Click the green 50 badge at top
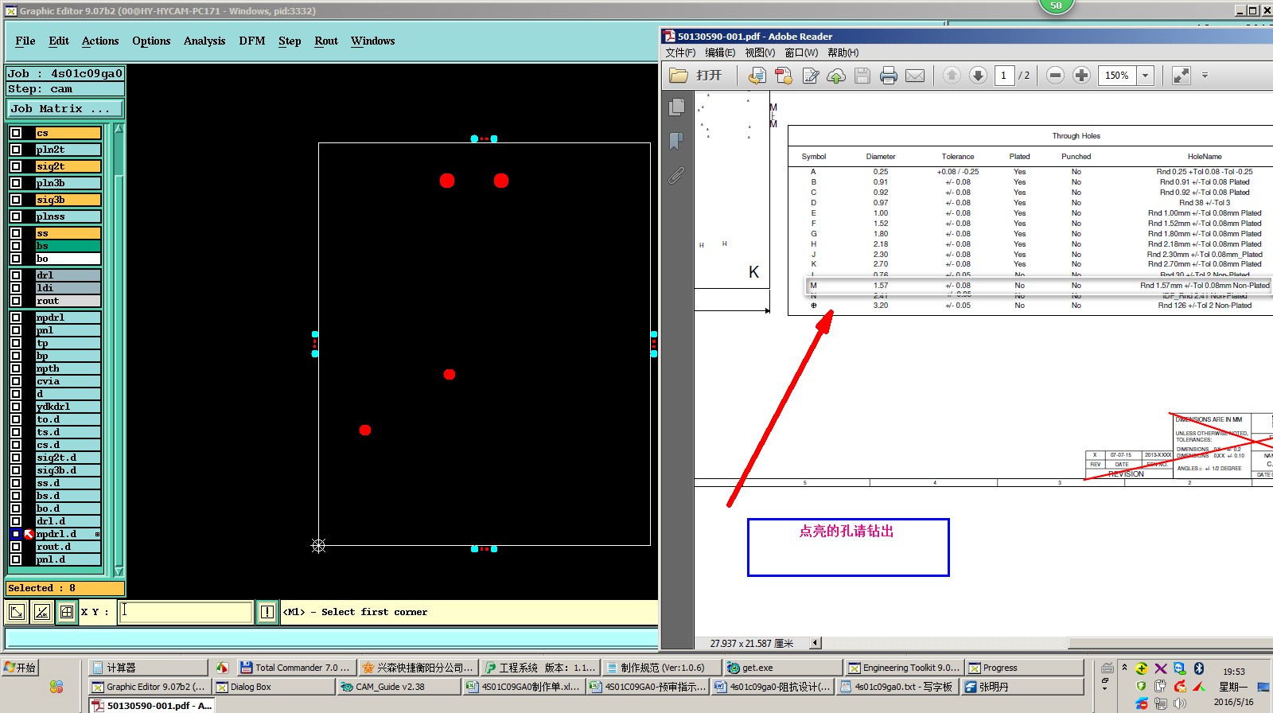1273x713 pixels. [x=1056, y=6]
